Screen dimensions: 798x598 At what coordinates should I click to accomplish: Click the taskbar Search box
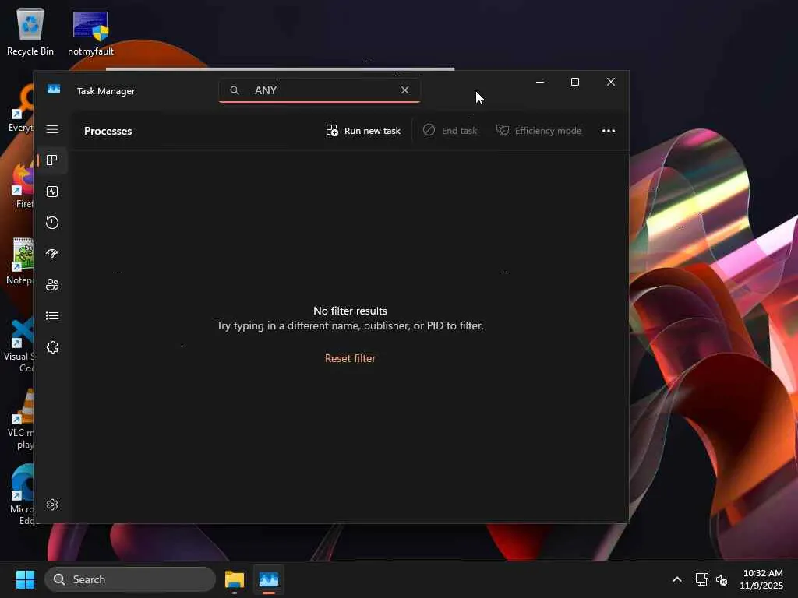tap(130, 579)
